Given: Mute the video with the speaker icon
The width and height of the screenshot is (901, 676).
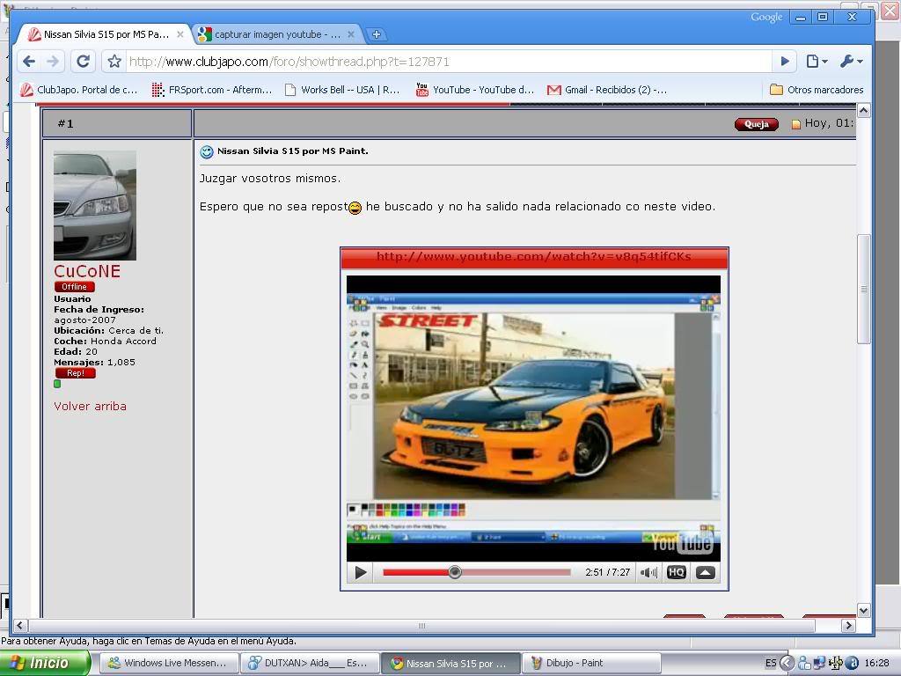Looking at the screenshot, I should (x=648, y=572).
